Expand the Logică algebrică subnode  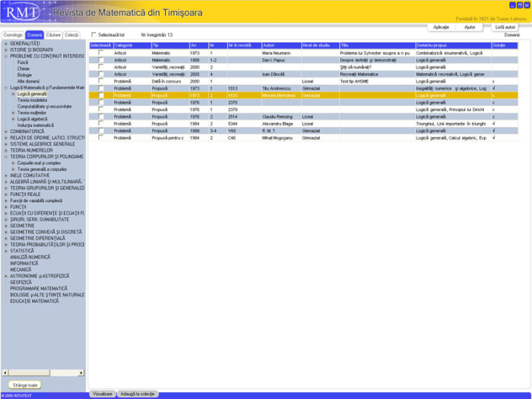click(13, 119)
